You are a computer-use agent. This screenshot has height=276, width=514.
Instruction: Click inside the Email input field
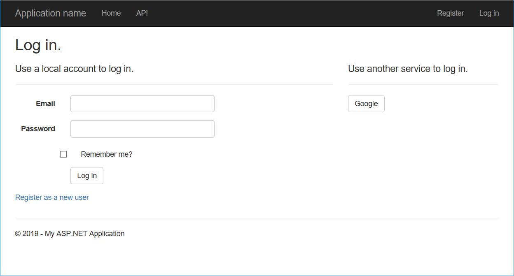tap(142, 104)
